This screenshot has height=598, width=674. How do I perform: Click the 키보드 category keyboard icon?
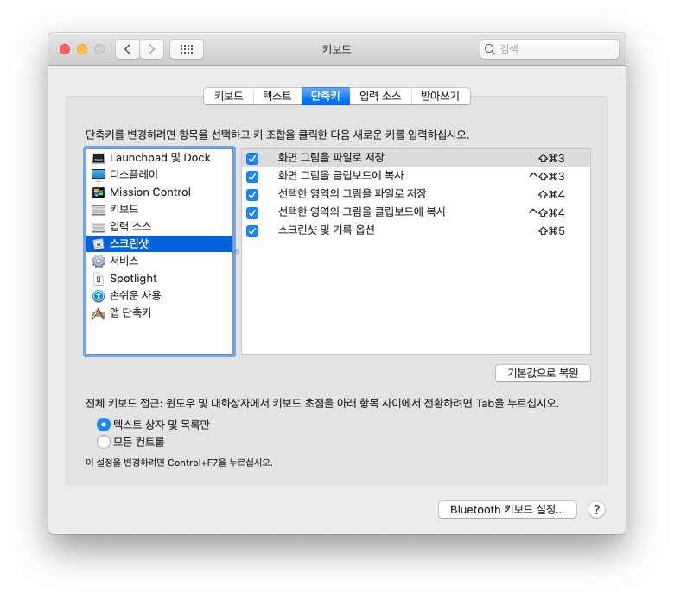coord(99,210)
